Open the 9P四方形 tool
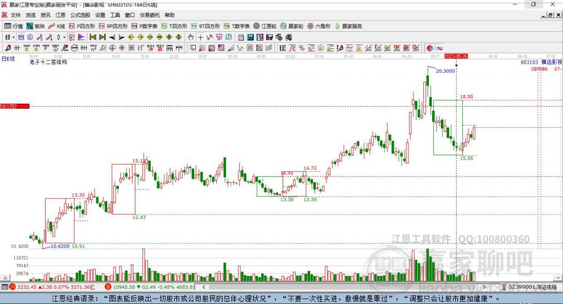 pyautogui.click(x=113, y=26)
